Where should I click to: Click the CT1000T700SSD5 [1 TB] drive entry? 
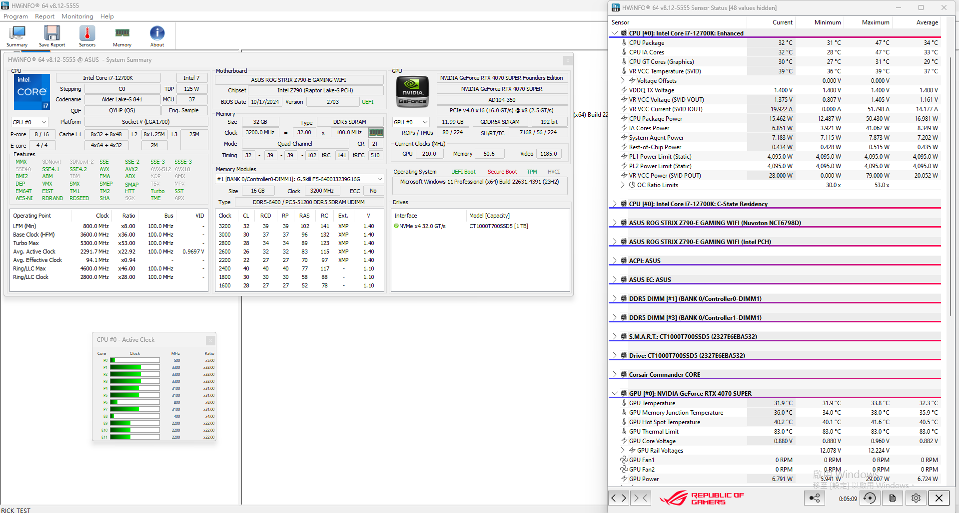(x=498, y=226)
